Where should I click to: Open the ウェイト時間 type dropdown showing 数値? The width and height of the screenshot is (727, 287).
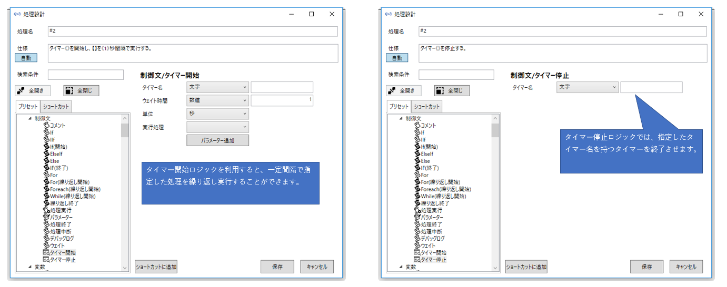(x=217, y=100)
